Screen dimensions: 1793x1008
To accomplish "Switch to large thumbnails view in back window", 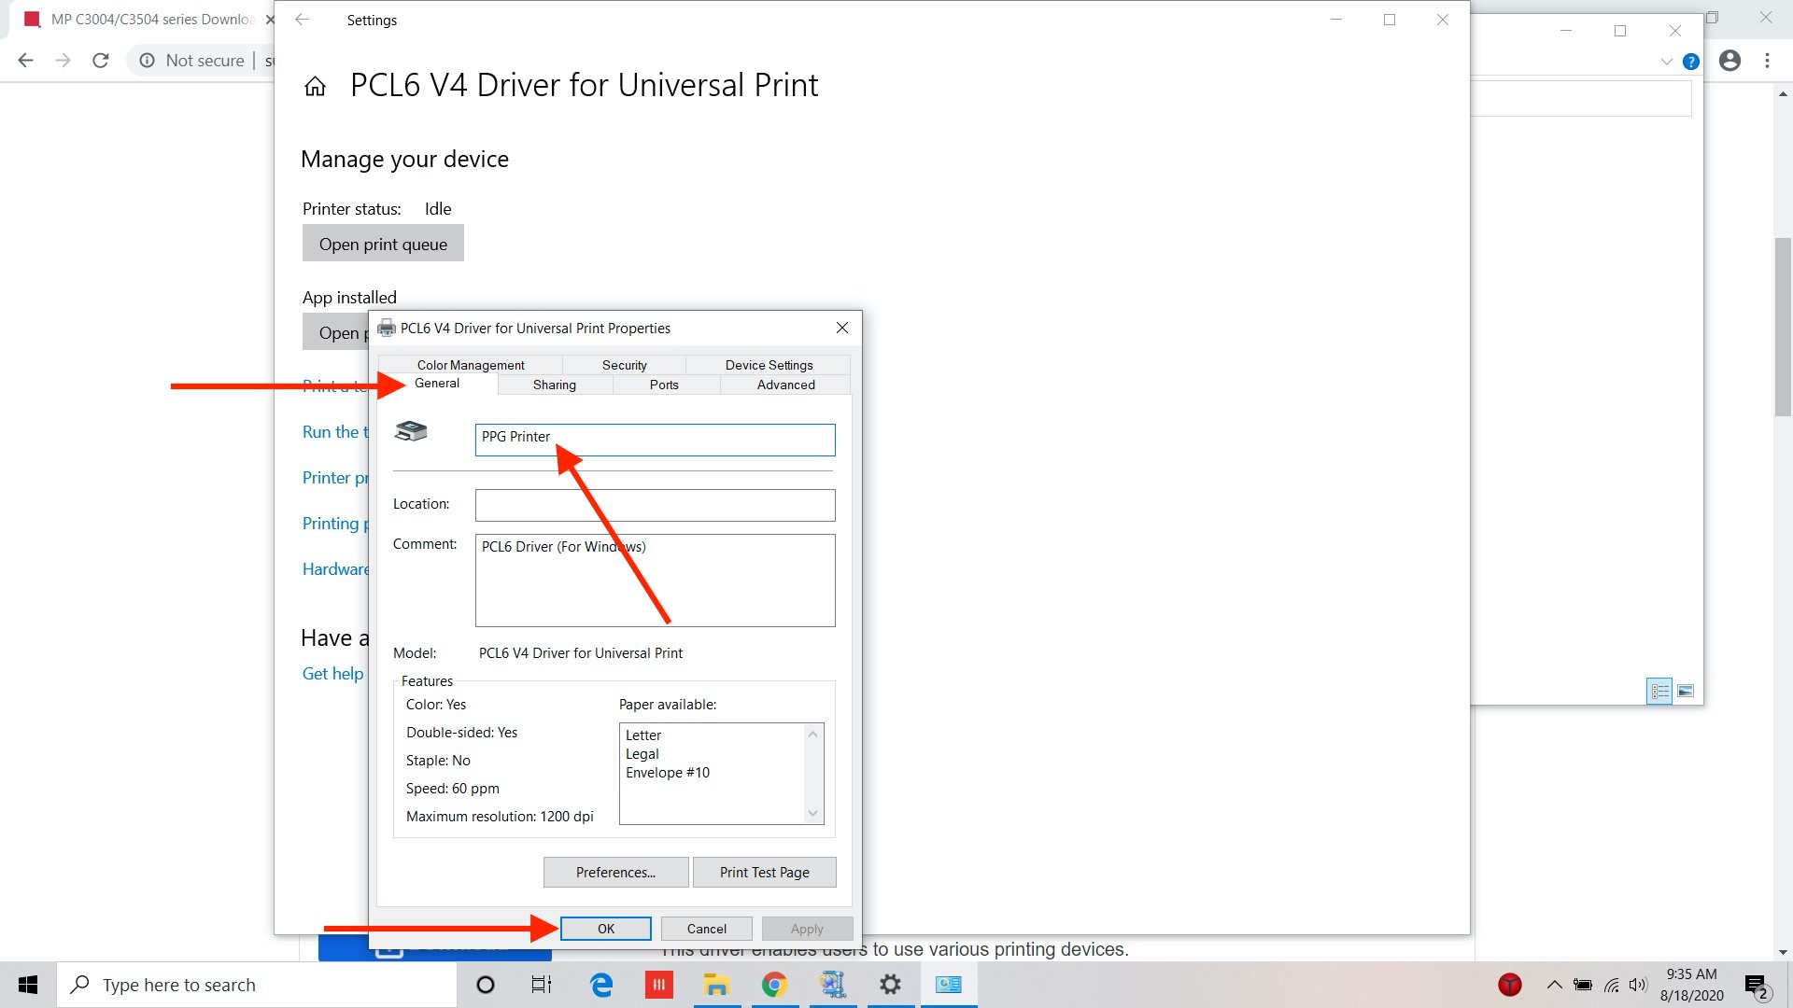I will [1686, 691].
